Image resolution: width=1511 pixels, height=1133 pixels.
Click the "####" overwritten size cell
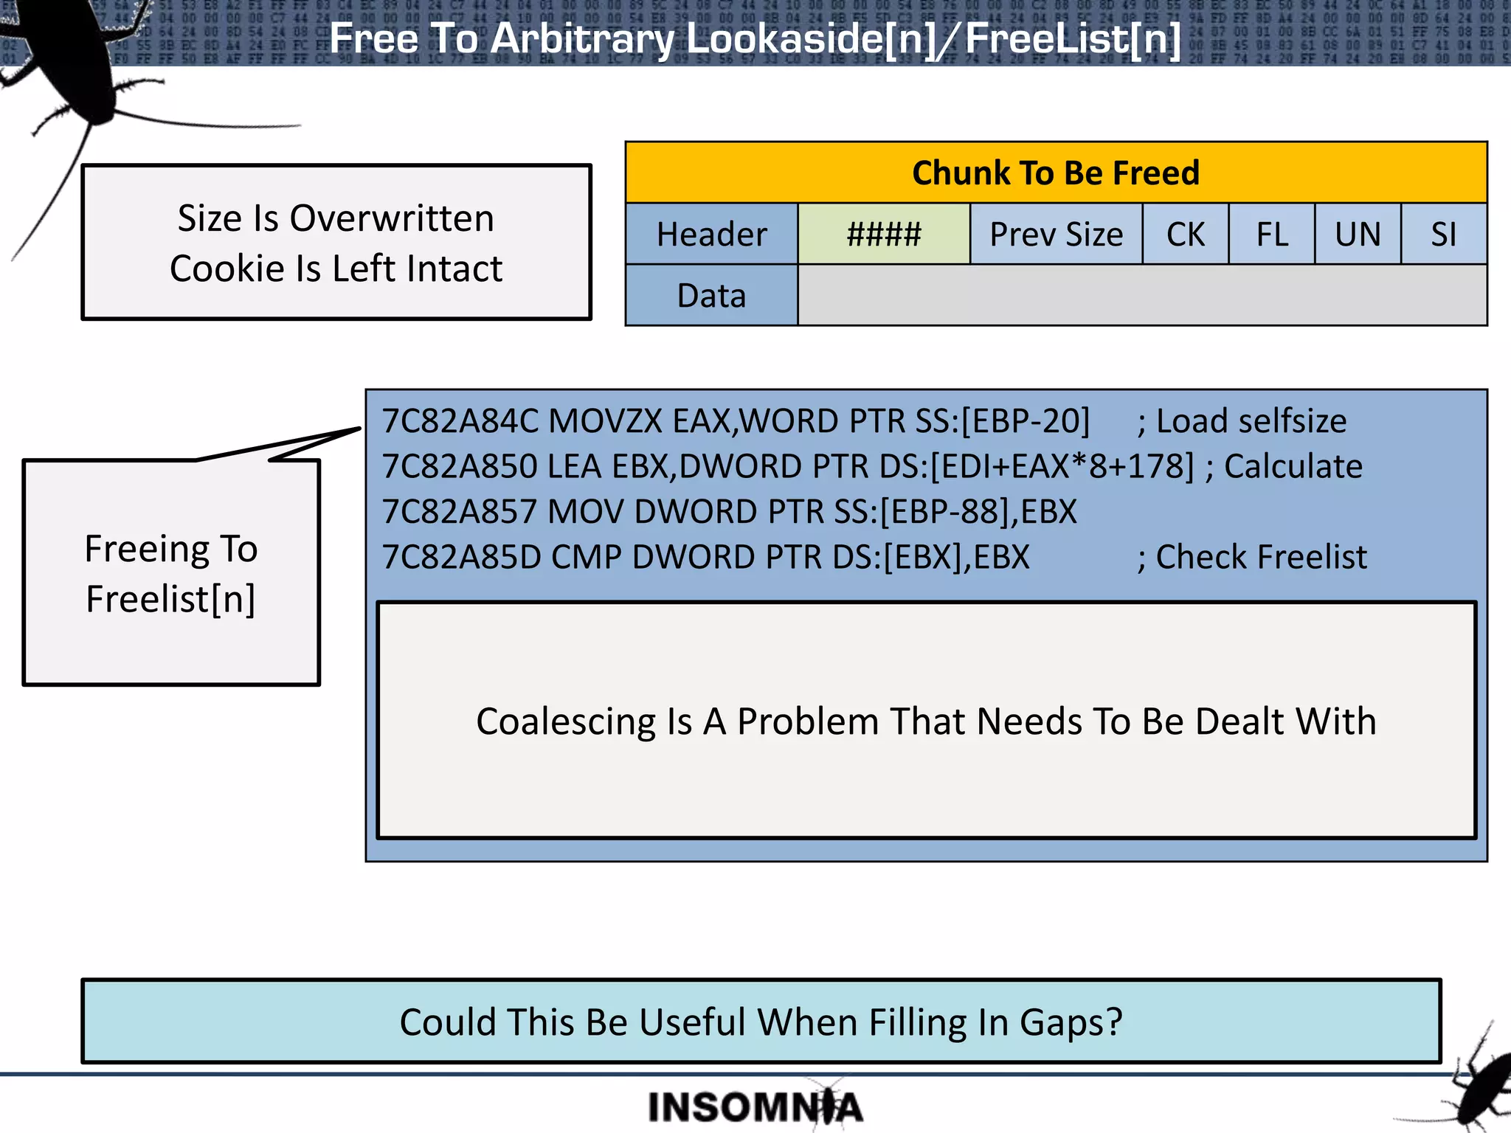(884, 234)
